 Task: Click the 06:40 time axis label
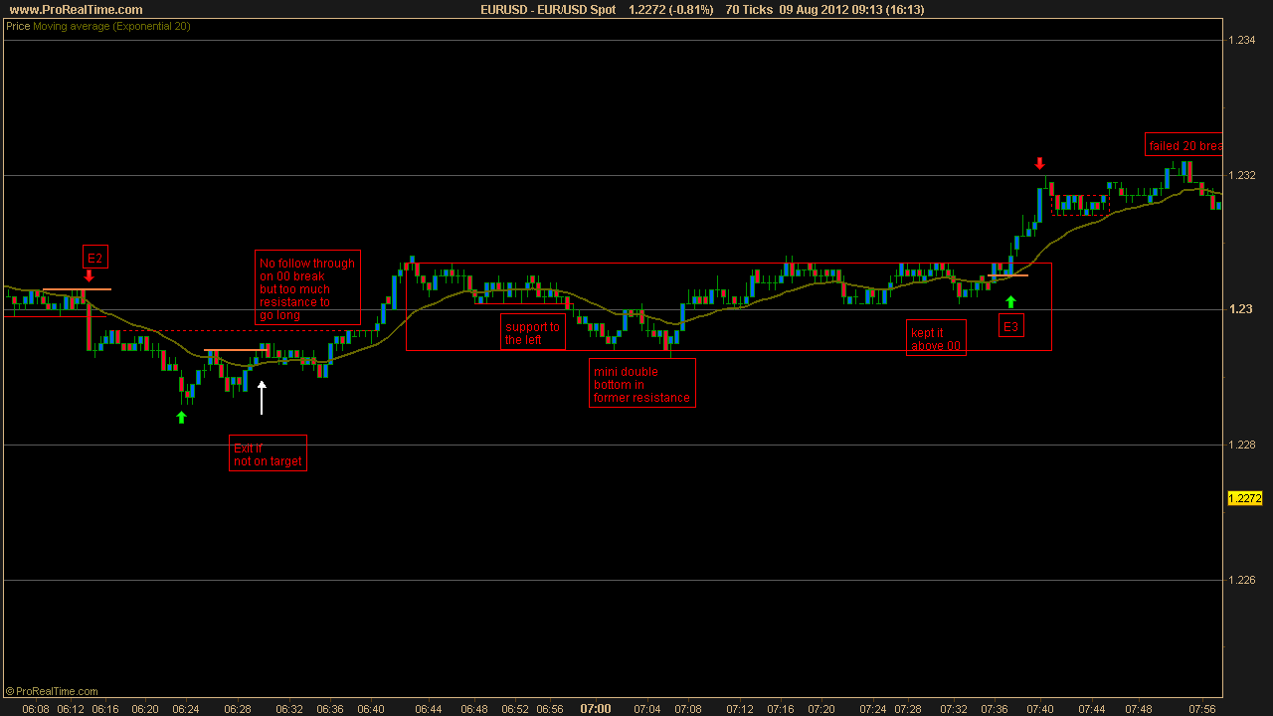click(x=371, y=709)
